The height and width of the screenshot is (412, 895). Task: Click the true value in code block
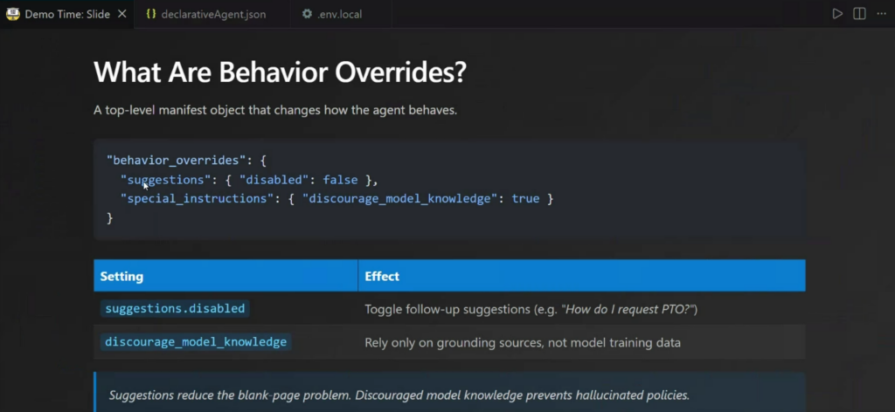[525, 199]
